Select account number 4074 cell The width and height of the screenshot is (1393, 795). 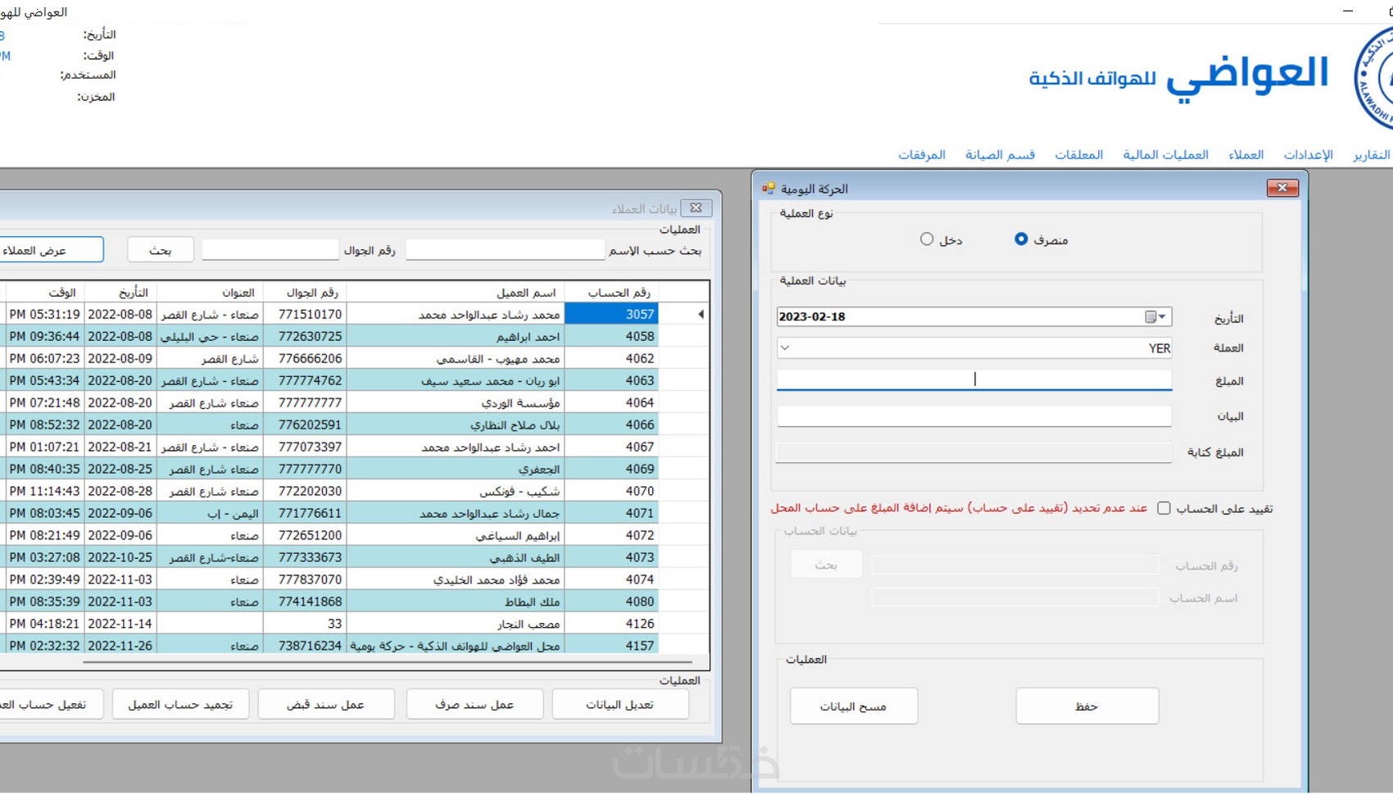tap(611, 579)
